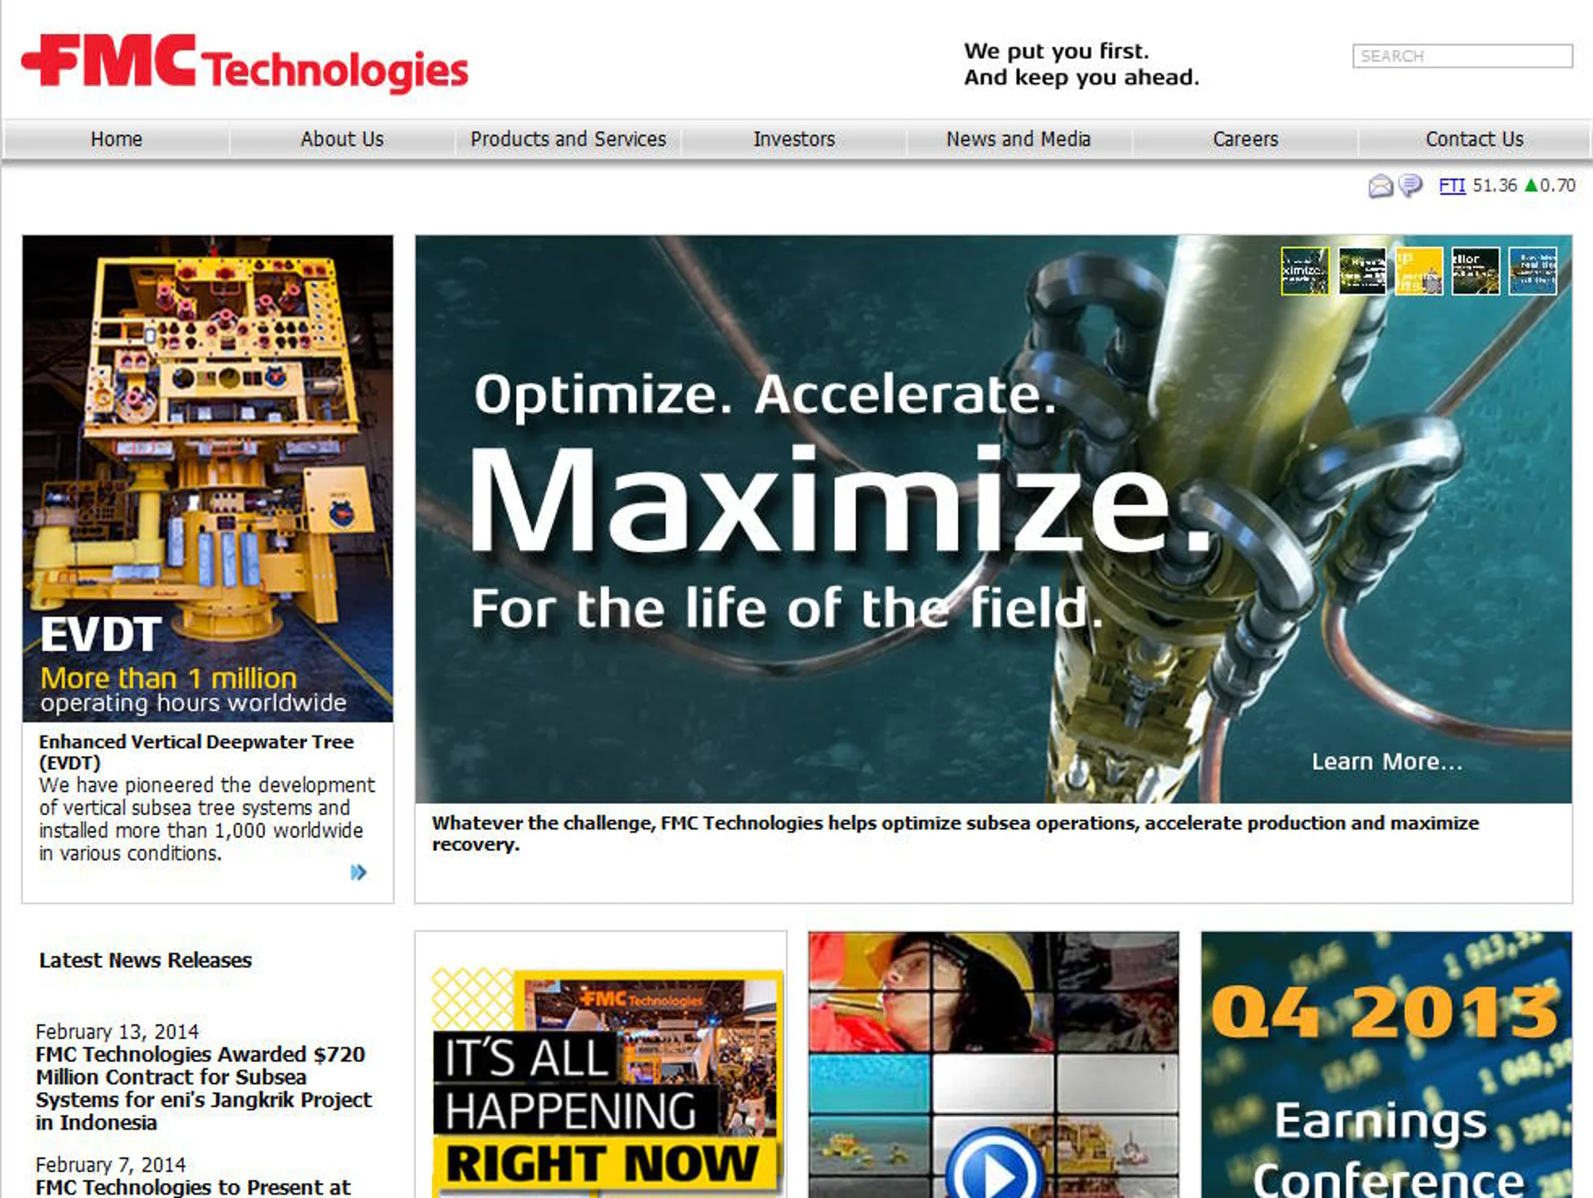Navigate to the Careers menu item
Viewport: 1593px width, 1198px height.
[1245, 139]
